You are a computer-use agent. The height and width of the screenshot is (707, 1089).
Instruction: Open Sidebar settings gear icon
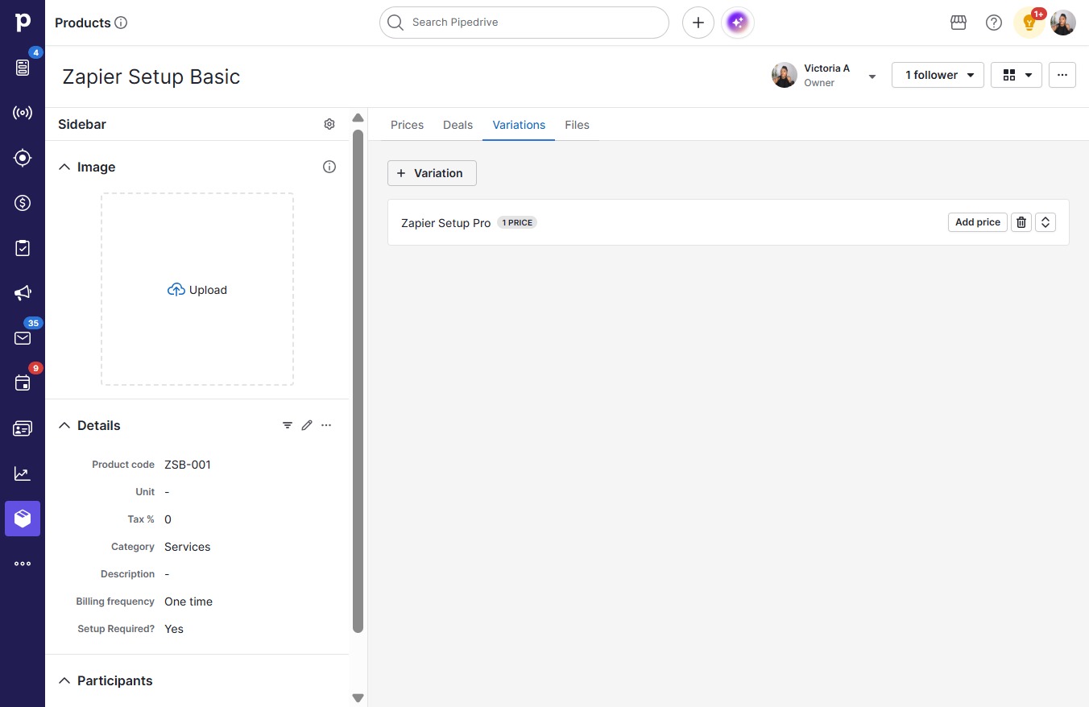329,124
